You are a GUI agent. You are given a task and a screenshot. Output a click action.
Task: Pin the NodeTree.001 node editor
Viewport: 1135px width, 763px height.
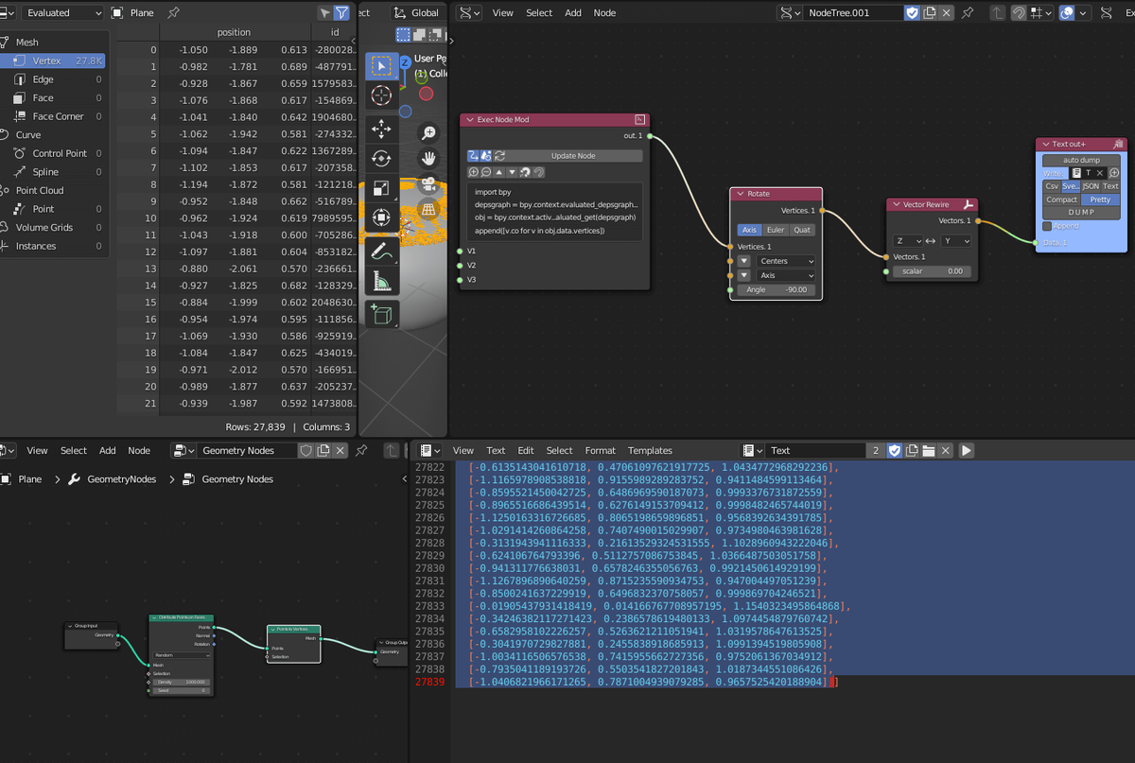(x=967, y=12)
